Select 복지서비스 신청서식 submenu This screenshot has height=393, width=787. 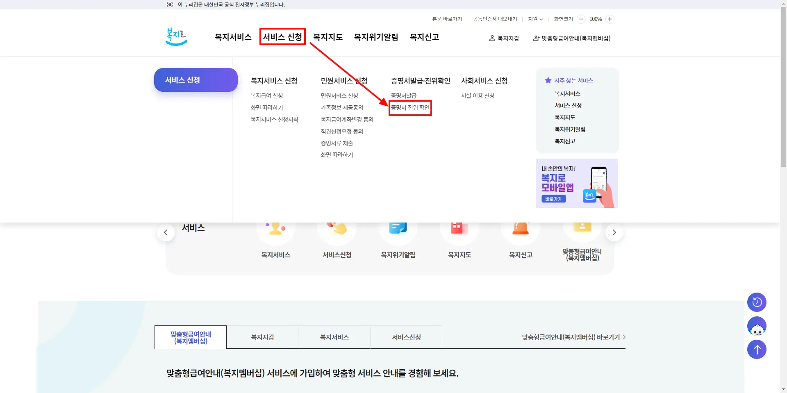tap(274, 119)
